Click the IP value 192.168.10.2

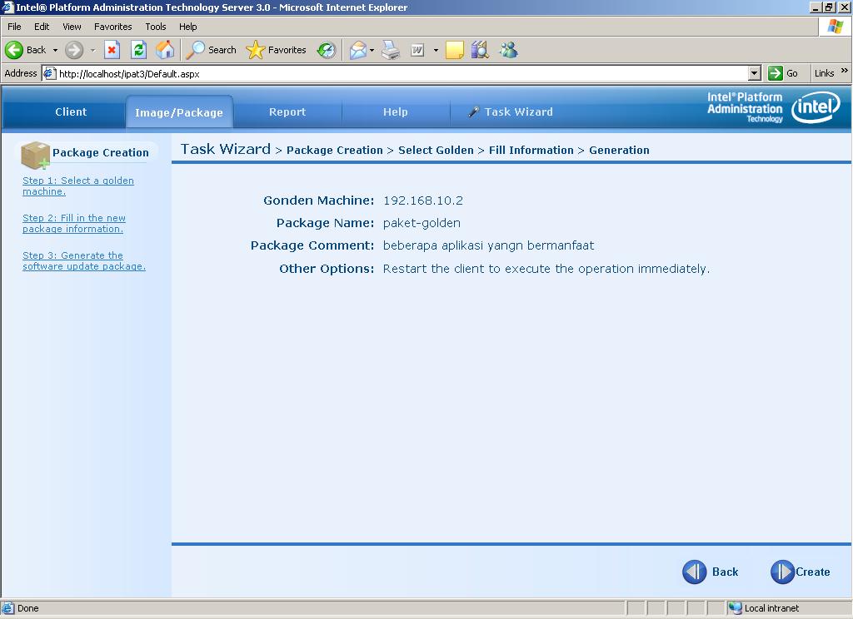tap(422, 201)
